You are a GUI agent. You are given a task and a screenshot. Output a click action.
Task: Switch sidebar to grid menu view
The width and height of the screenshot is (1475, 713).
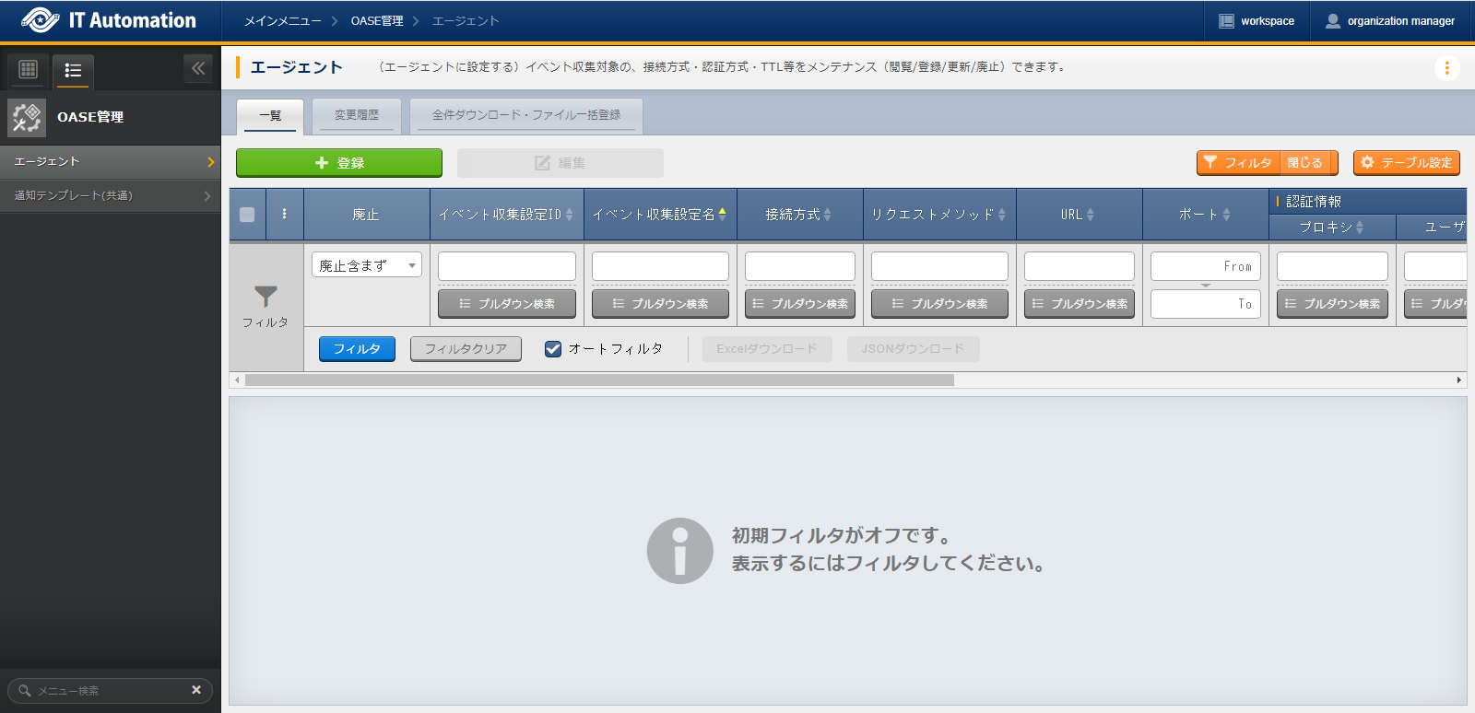coord(29,69)
